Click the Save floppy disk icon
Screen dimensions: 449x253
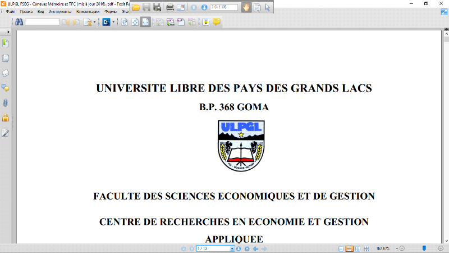click(x=146, y=7)
